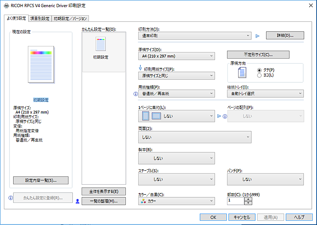This screenshot has height=225, width=317.
Task: Click the info icon beside ページの配列 dropdown
Action: coord(225,116)
